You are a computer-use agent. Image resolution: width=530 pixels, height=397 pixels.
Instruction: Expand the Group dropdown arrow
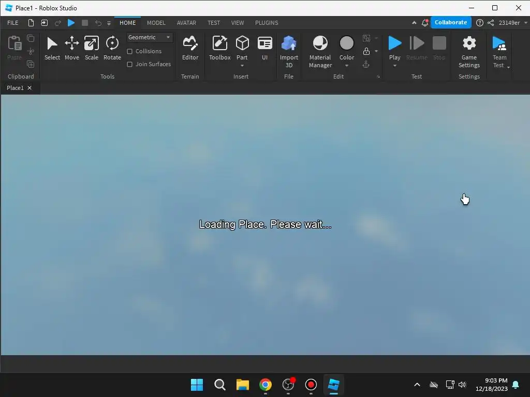coord(376,38)
